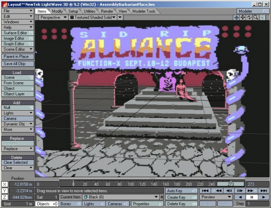The image size is (271, 208).
Task: Open the Surface Editor
Action: (x=17, y=33)
